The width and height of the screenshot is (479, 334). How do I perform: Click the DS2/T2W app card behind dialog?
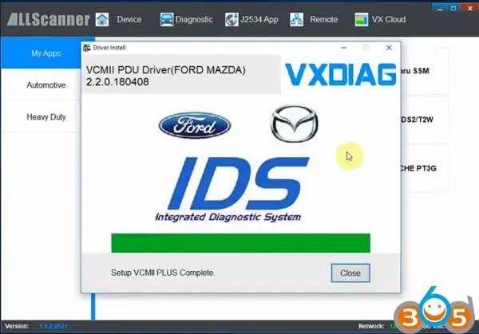pyautogui.click(x=425, y=120)
